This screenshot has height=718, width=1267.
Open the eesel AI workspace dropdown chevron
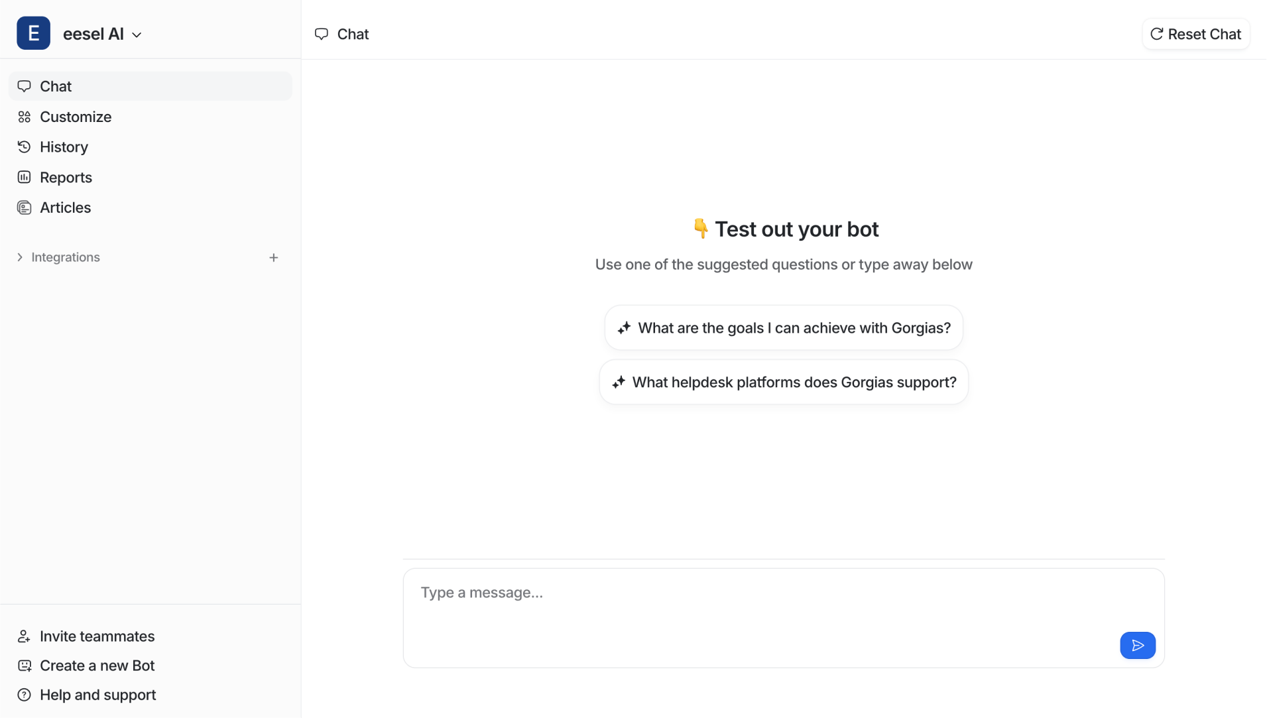[x=137, y=34]
